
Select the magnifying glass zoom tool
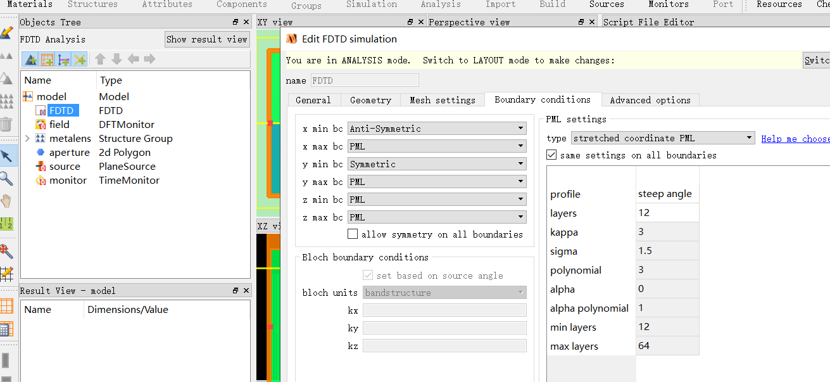(x=6, y=179)
